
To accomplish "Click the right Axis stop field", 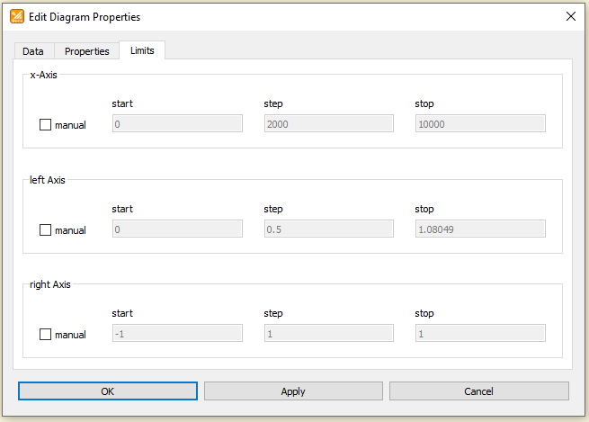I will [x=480, y=333].
